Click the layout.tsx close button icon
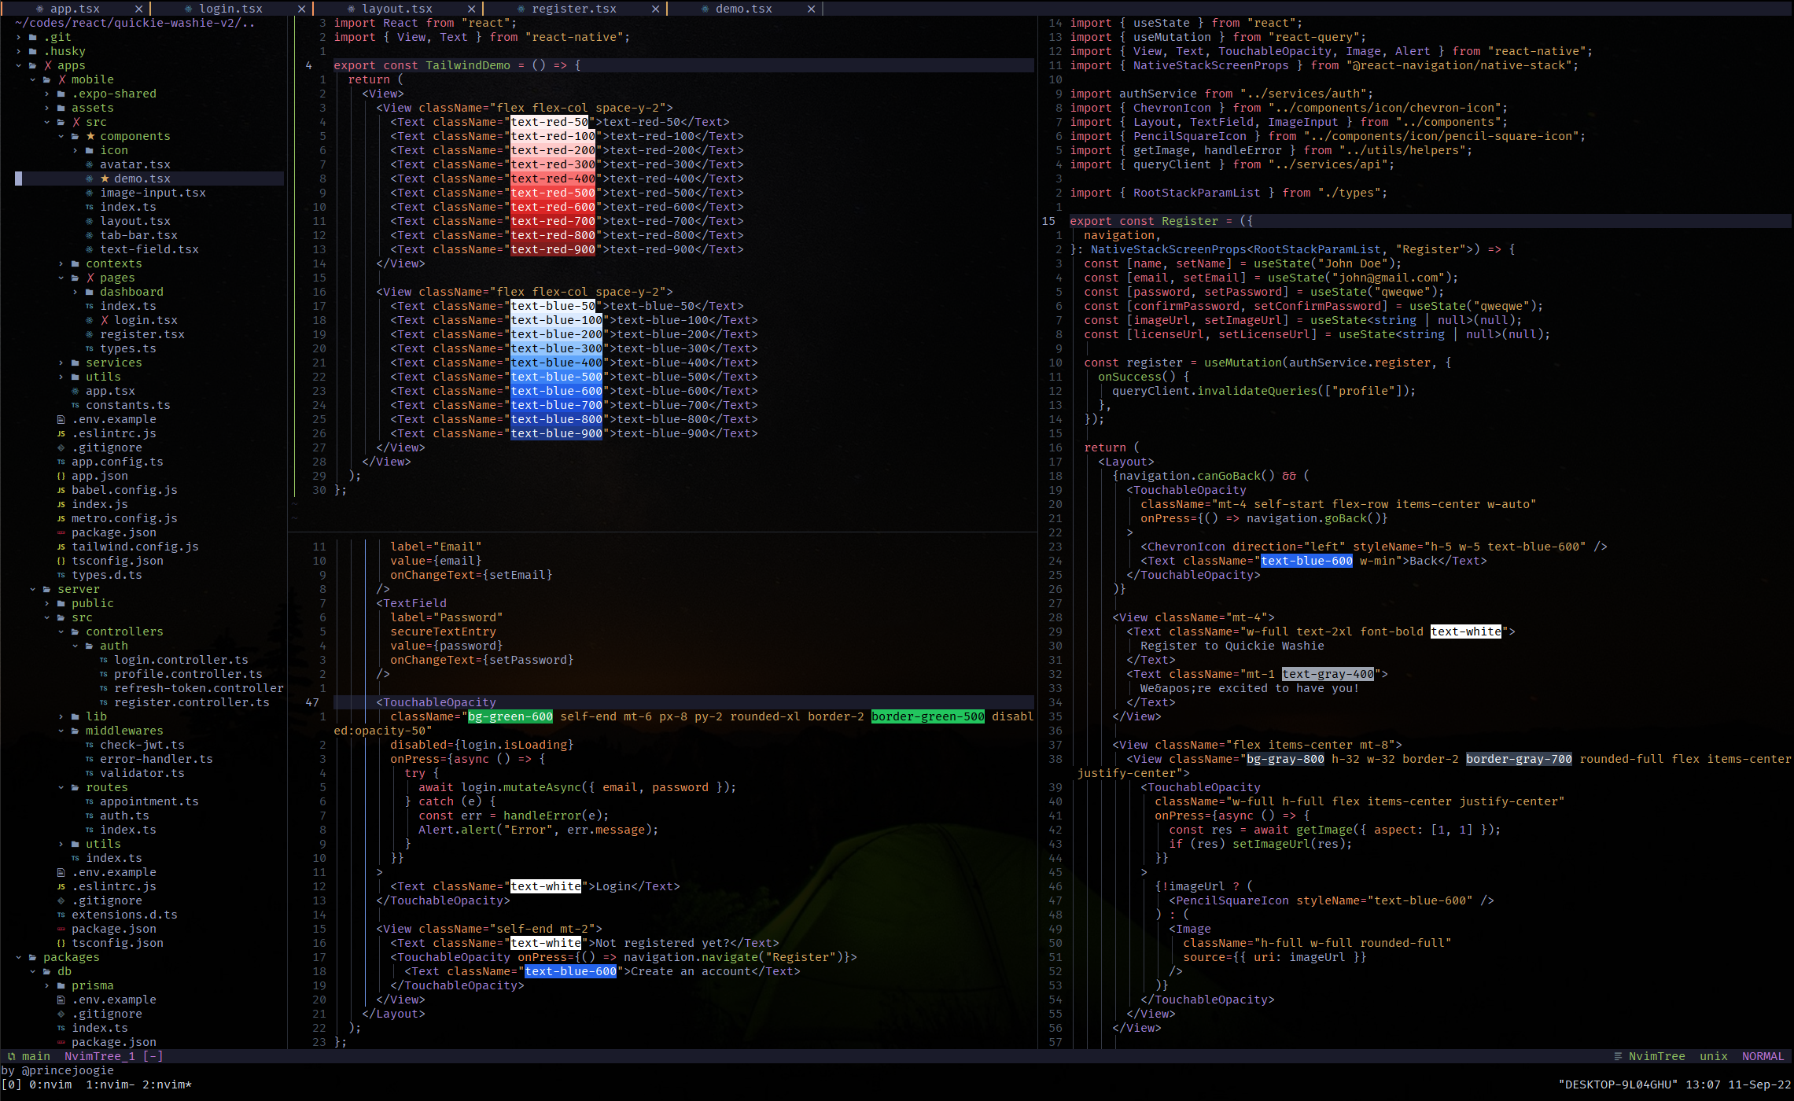 tap(473, 9)
